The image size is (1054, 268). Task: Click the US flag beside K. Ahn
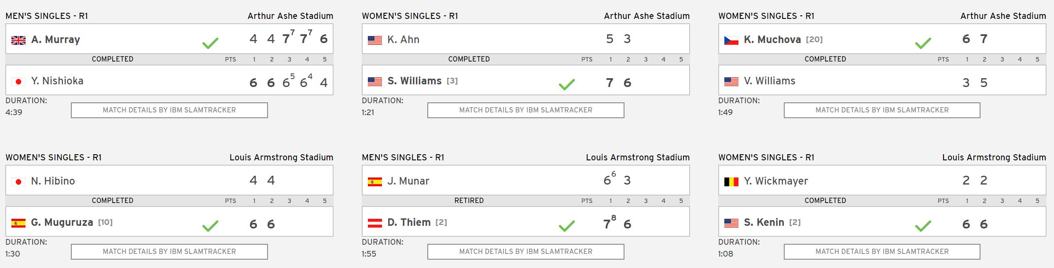coord(375,40)
